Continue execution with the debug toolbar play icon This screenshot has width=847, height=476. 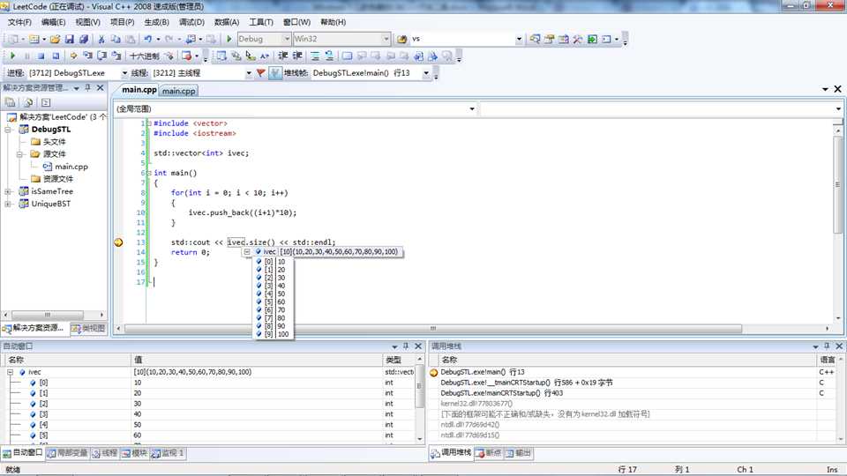(x=12, y=56)
